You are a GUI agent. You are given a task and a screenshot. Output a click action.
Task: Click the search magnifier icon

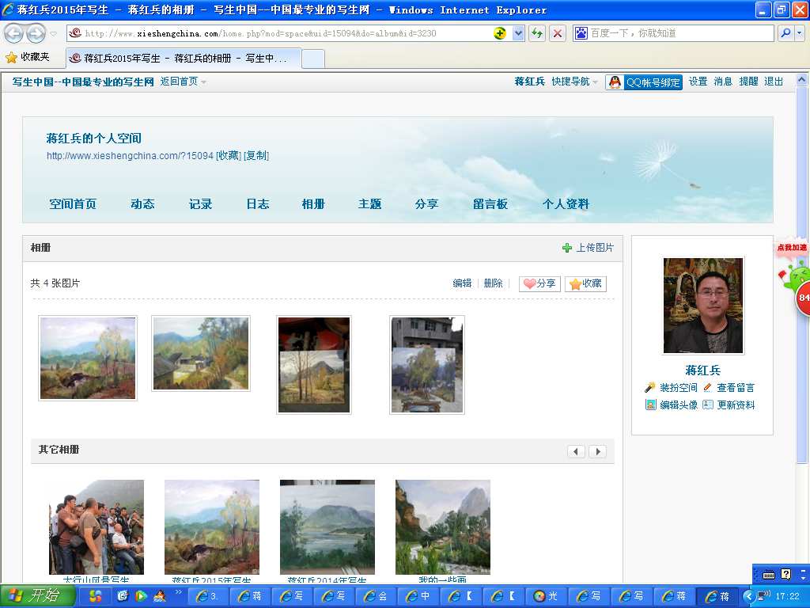[x=785, y=33]
